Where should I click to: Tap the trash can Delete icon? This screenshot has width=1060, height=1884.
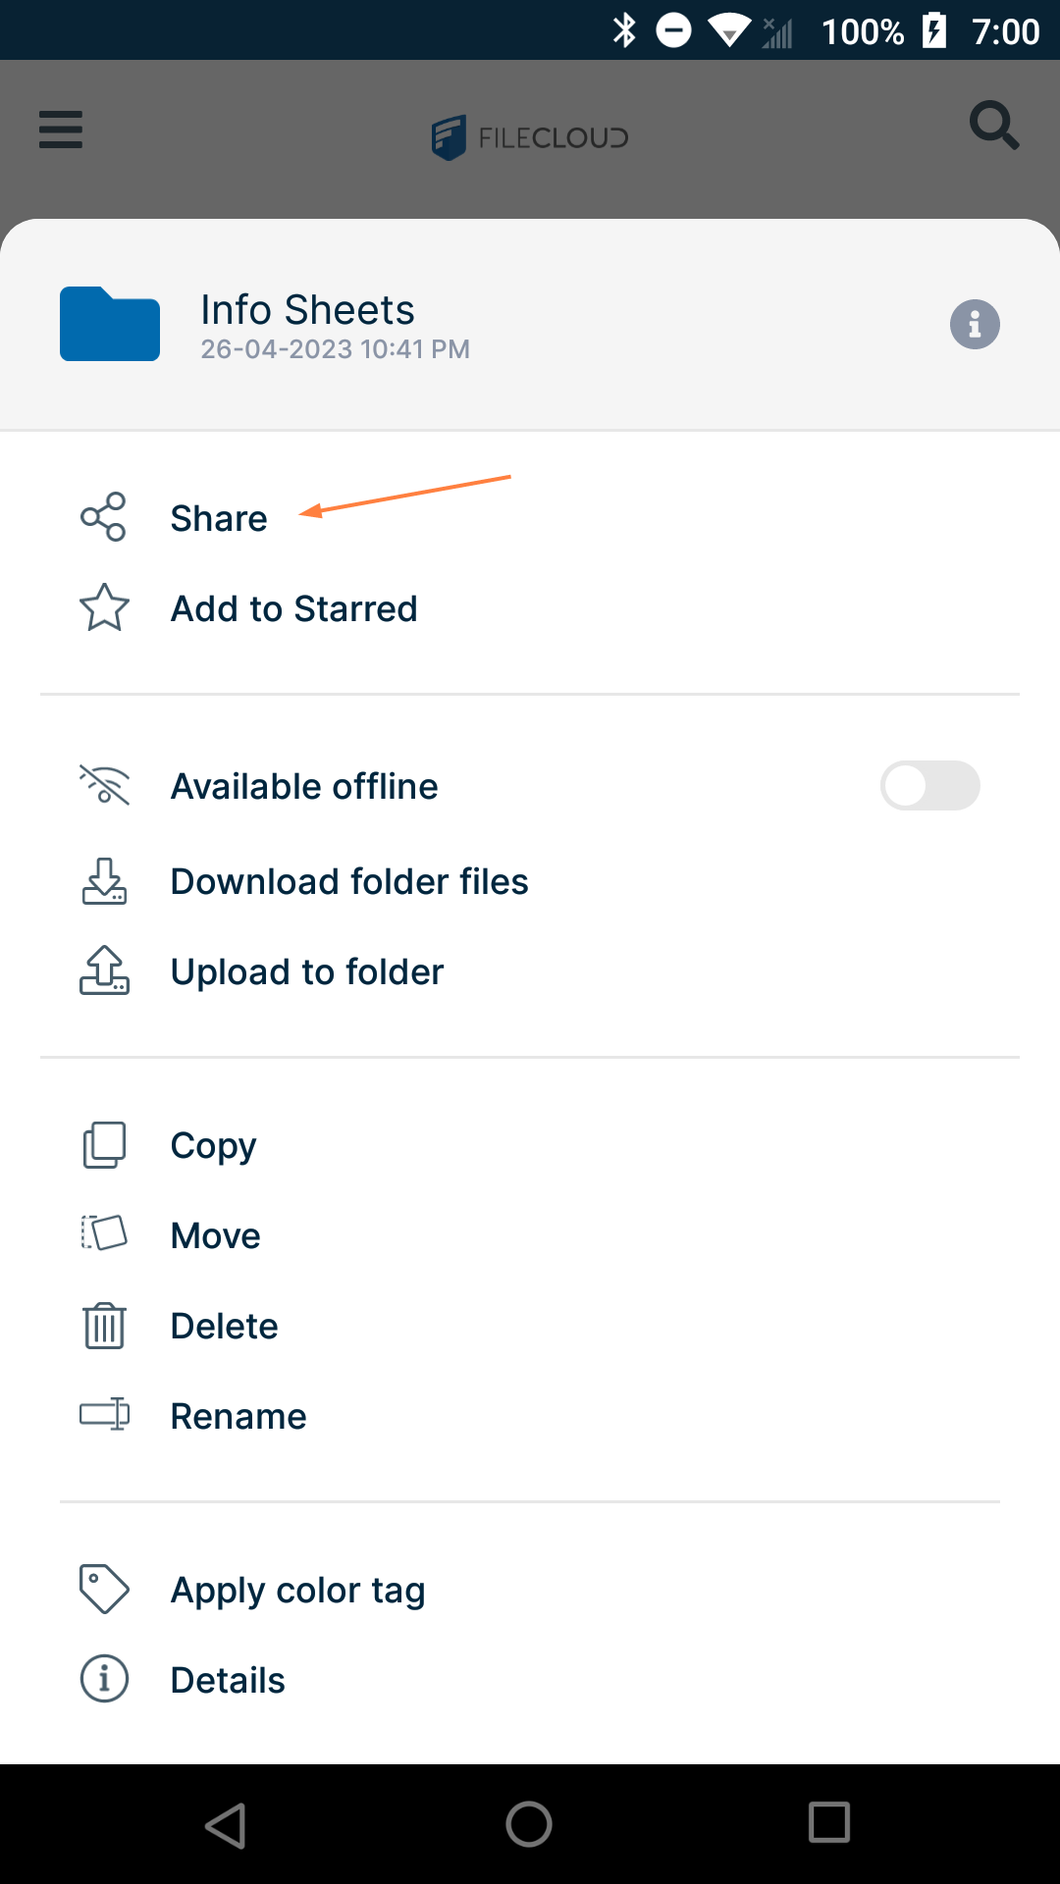(x=104, y=1326)
